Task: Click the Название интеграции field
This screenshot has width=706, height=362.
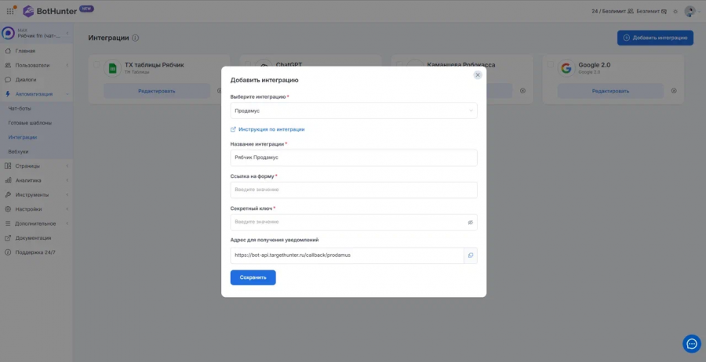Action: pyautogui.click(x=354, y=157)
